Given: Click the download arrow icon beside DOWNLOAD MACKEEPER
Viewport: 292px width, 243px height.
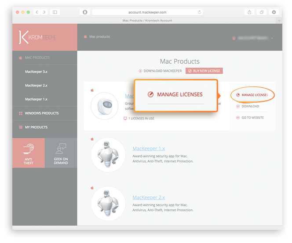Looking at the screenshot, I should [x=140, y=71].
